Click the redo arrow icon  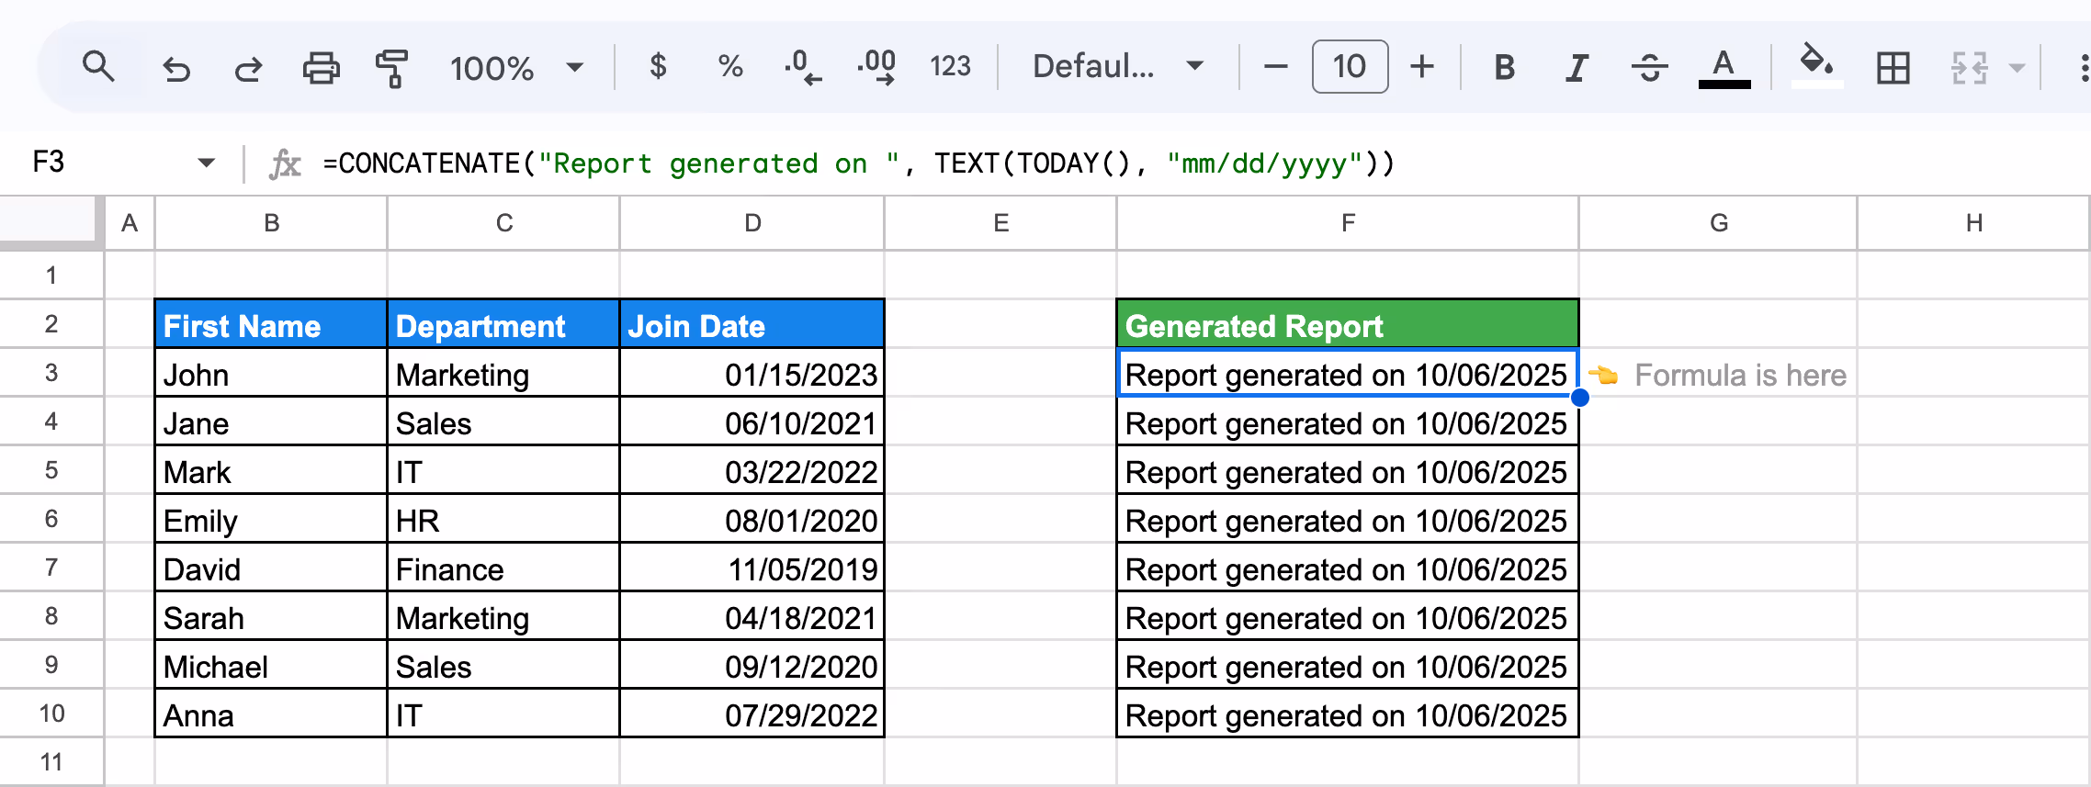(248, 68)
